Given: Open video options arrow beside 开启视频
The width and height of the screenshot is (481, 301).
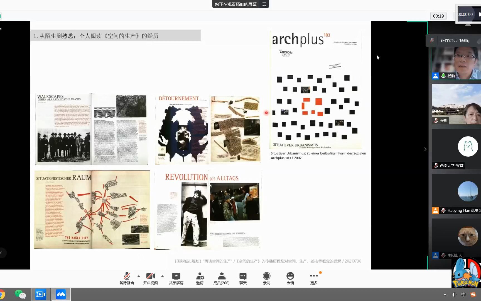Looking at the screenshot, I should coord(162,276).
